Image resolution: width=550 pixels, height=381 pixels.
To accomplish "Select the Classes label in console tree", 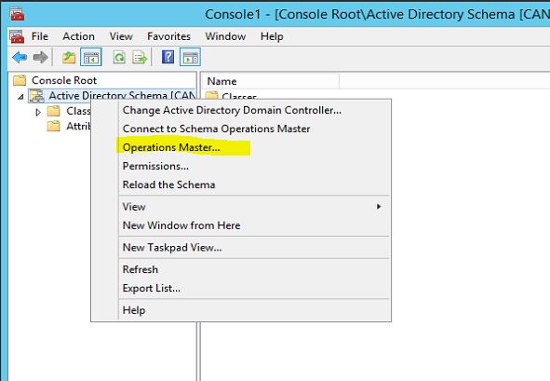I will coord(78,111).
